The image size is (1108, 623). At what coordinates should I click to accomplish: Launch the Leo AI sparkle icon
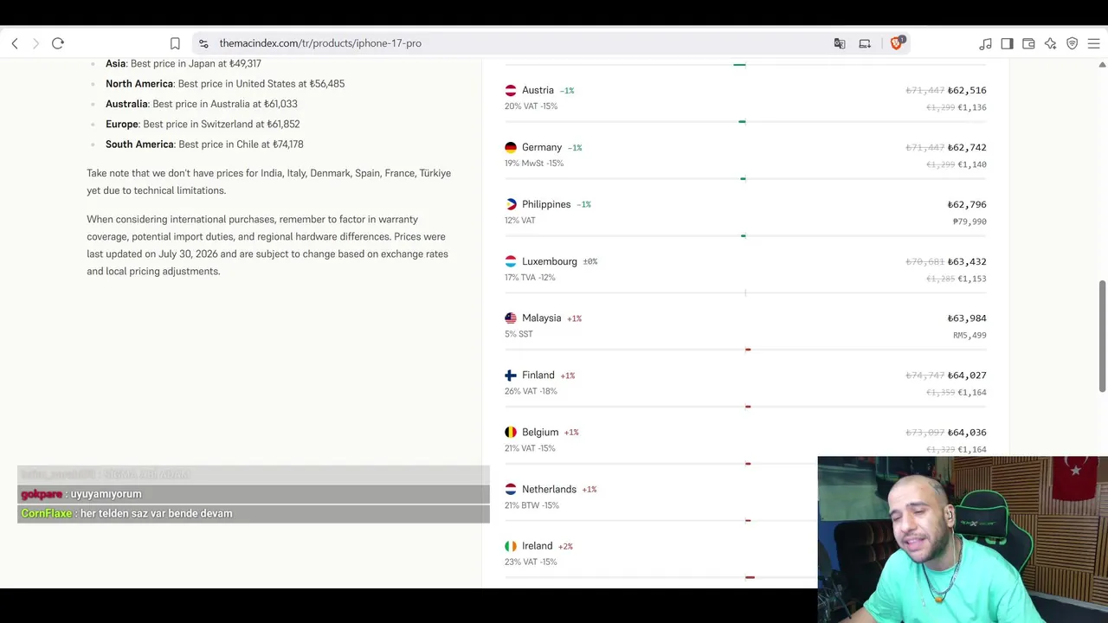point(1050,43)
